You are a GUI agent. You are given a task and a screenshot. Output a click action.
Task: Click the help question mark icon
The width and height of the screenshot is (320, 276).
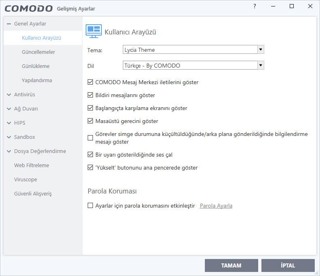click(x=255, y=6)
